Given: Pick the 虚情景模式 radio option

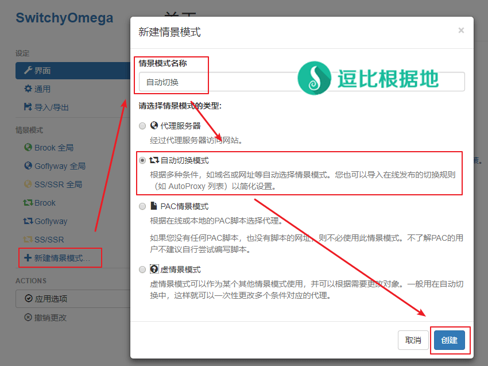Looking at the screenshot, I should [142, 269].
